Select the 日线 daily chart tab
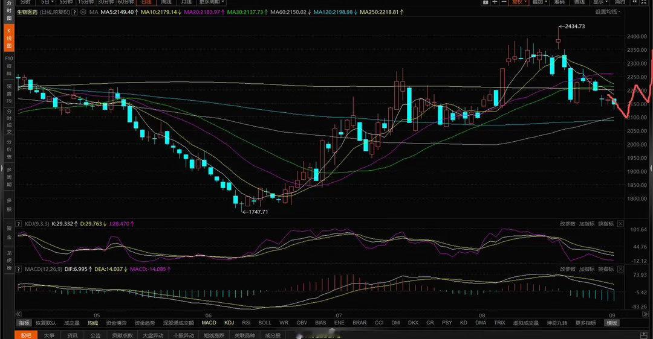Viewport: 653px width, 339px height. (146, 2)
